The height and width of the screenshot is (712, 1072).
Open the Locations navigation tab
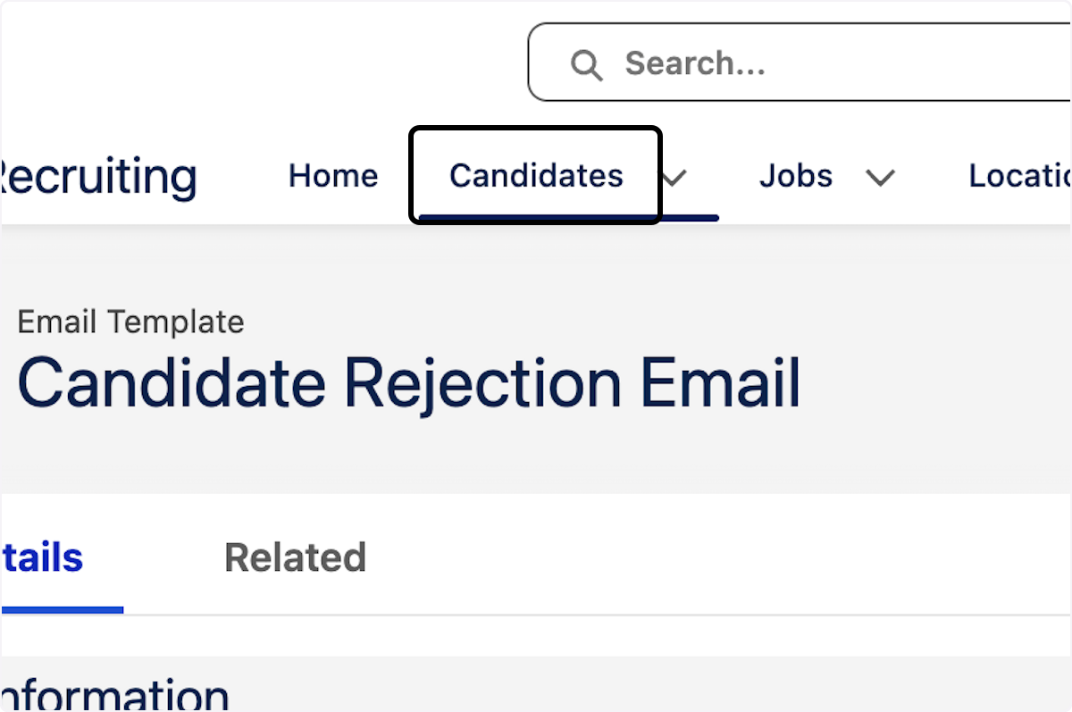tap(1018, 175)
